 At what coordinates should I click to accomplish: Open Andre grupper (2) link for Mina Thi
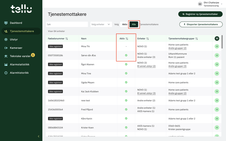(177, 48)
